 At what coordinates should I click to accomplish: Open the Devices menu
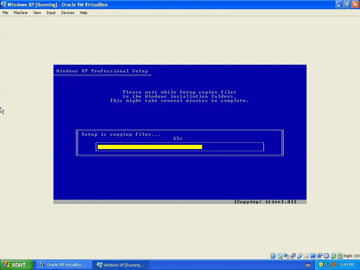tap(68, 13)
